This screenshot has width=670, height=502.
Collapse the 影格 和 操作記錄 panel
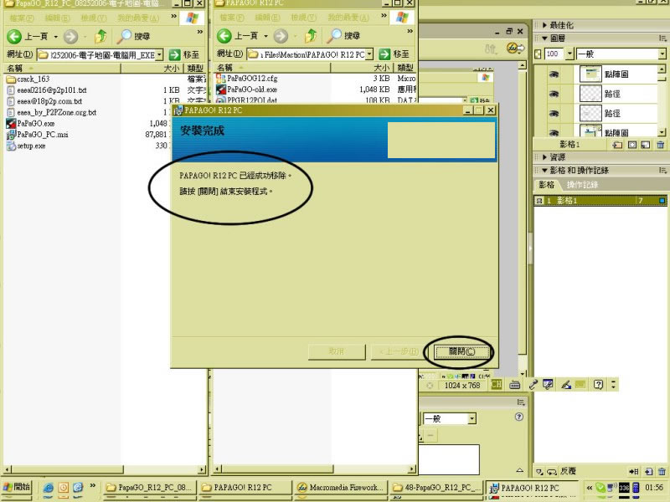544,171
